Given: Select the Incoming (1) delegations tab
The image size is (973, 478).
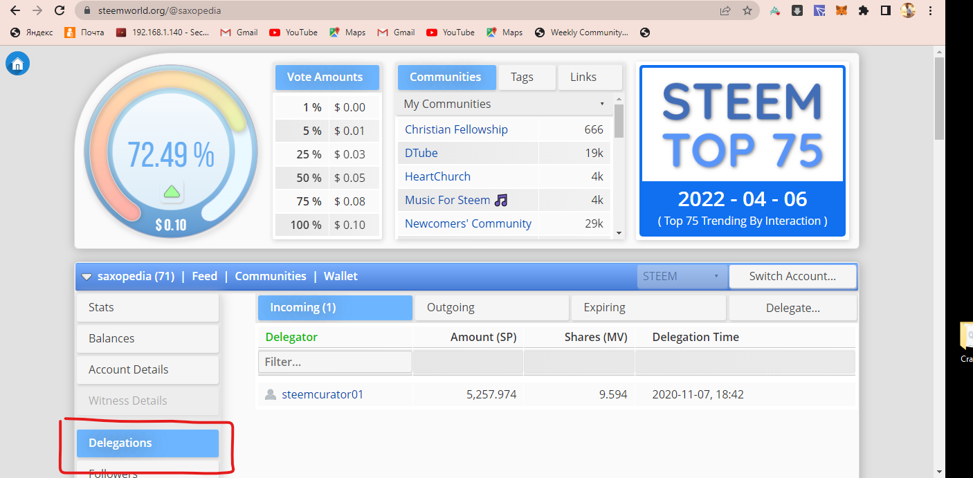Looking at the screenshot, I should click(x=335, y=308).
